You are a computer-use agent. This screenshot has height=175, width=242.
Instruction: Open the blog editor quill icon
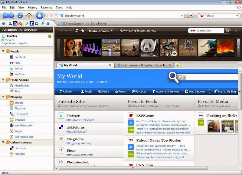coord(43,23)
